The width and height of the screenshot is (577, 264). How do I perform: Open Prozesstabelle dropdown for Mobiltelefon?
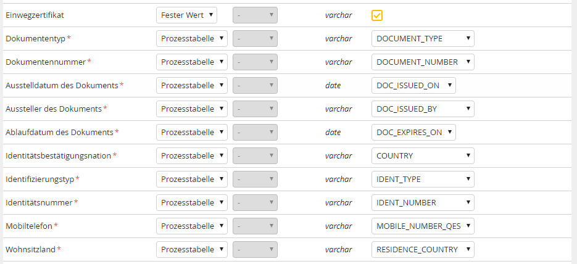coord(192,226)
